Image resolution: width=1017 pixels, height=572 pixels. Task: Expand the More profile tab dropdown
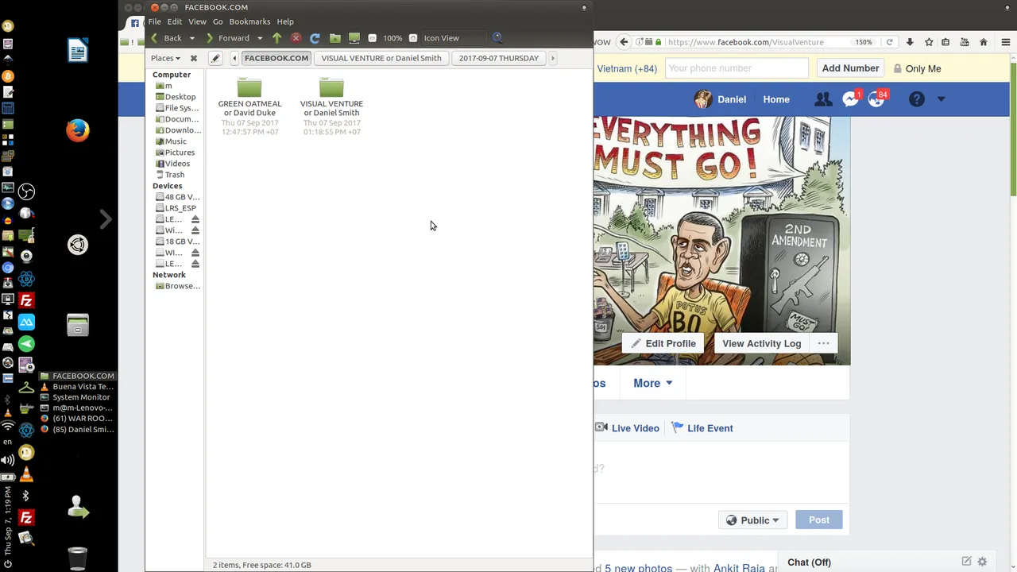pos(652,383)
